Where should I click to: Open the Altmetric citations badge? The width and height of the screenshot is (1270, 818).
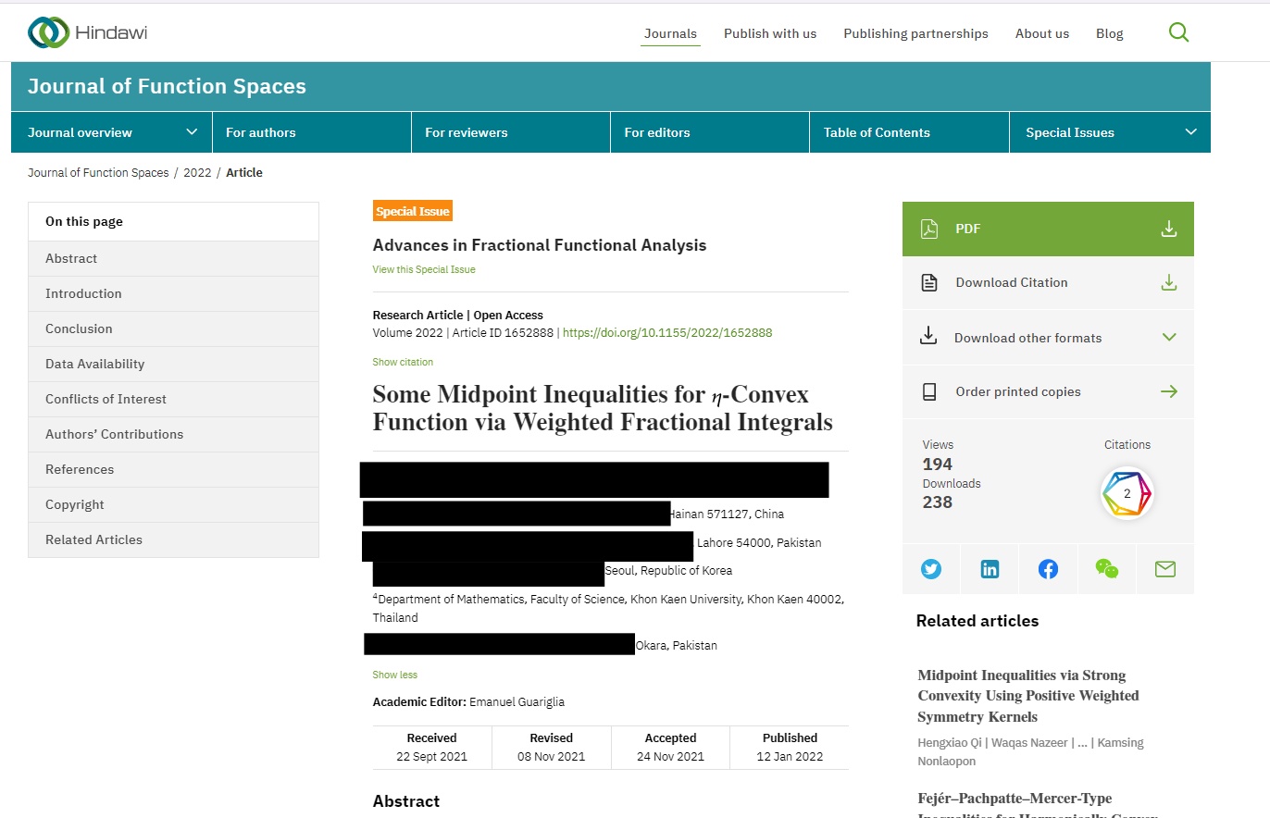point(1127,494)
